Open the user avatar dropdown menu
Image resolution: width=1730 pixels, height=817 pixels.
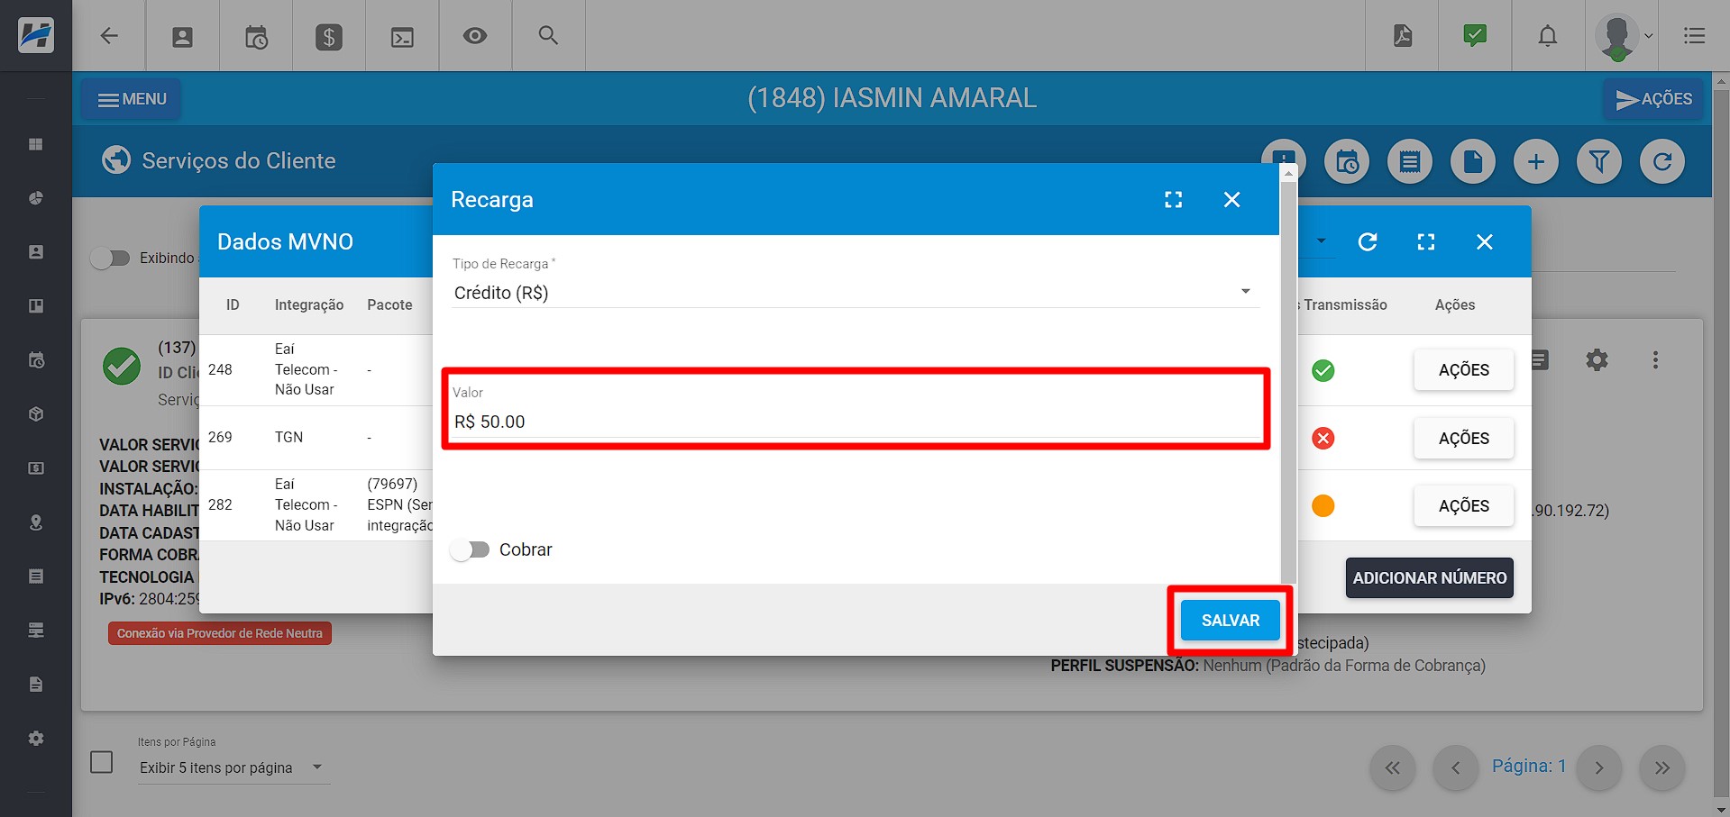1623,37
